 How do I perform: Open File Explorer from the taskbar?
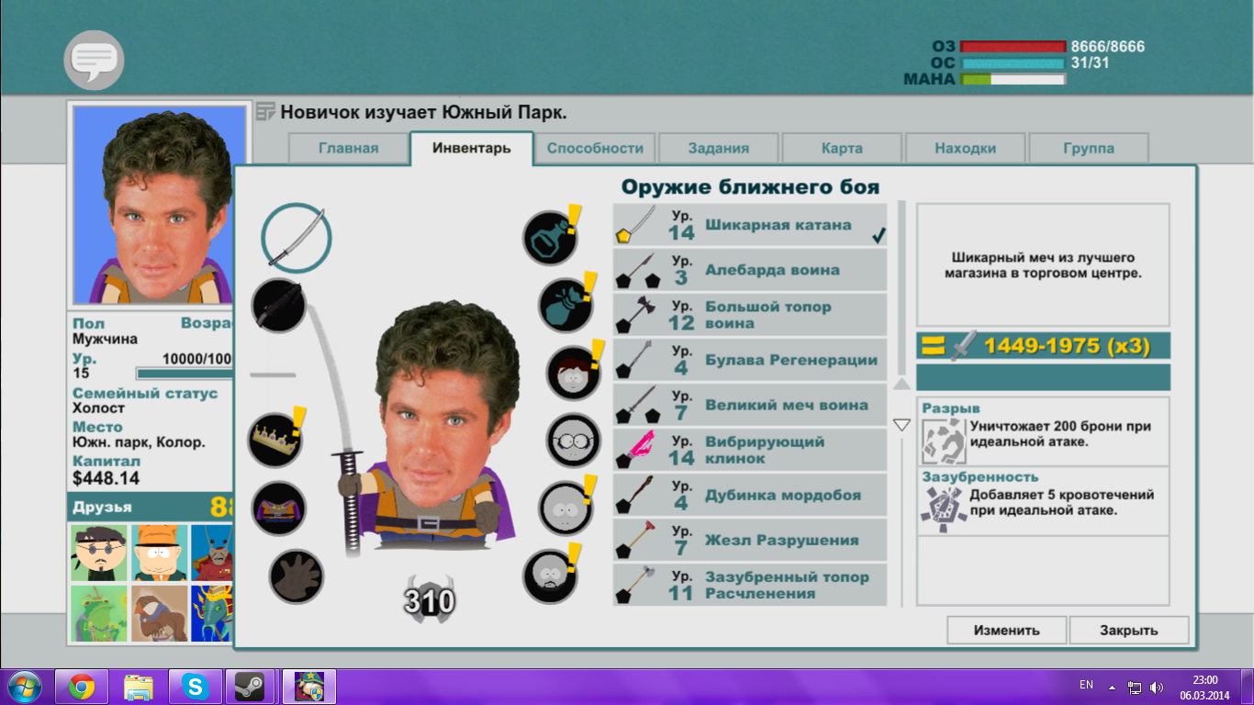click(x=139, y=687)
